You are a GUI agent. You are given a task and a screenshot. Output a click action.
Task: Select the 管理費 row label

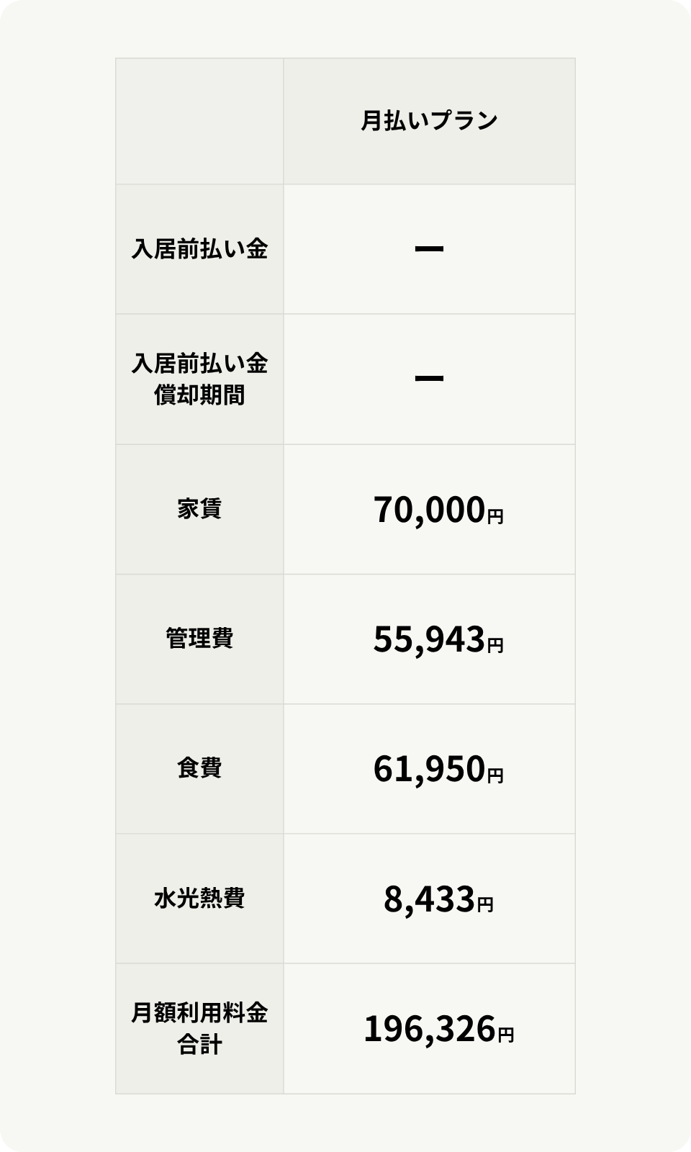point(199,639)
